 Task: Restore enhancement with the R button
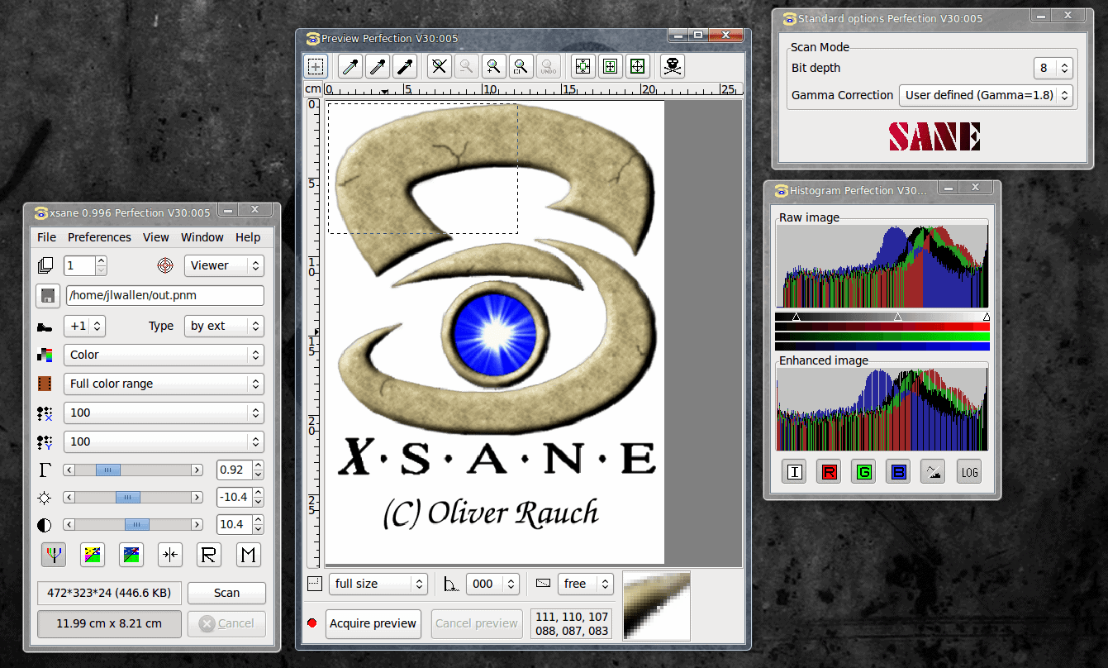[x=209, y=555]
